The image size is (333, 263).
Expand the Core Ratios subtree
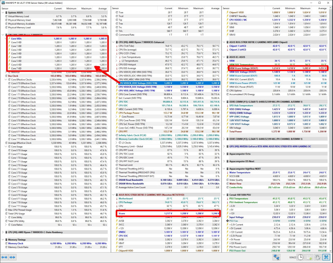[6, 225]
